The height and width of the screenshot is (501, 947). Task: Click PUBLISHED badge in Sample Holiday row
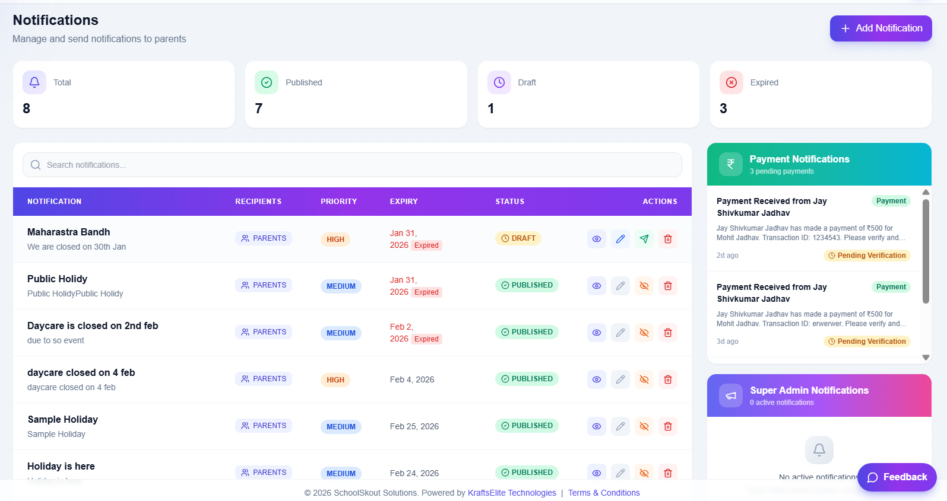click(527, 426)
